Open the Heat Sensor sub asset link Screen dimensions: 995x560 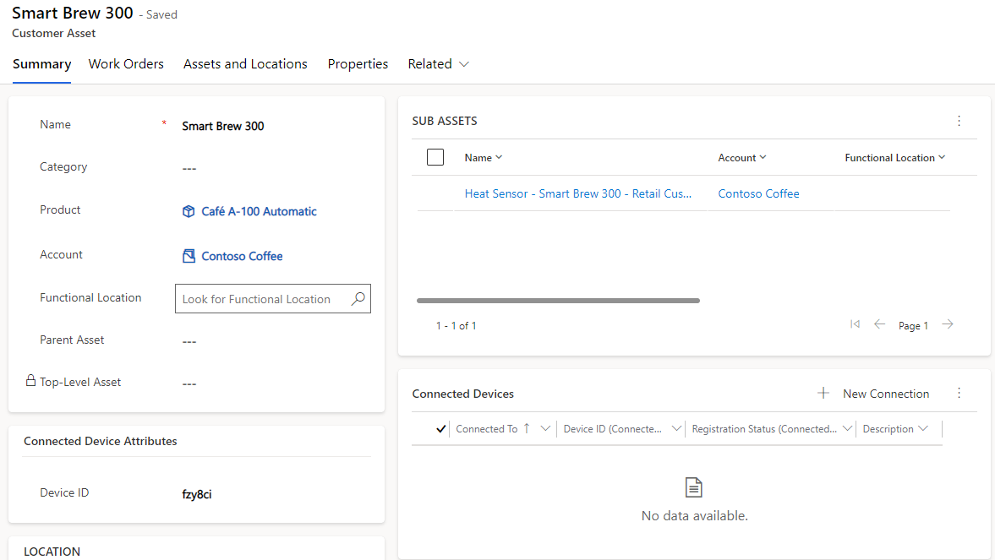pyautogui.click(x=578, y=193)
